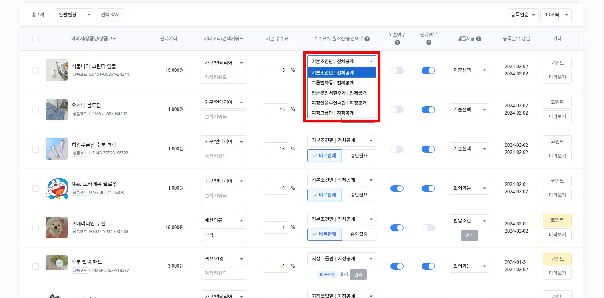Click commission field for 포메라니언 쿠션

tap(276, 228)
